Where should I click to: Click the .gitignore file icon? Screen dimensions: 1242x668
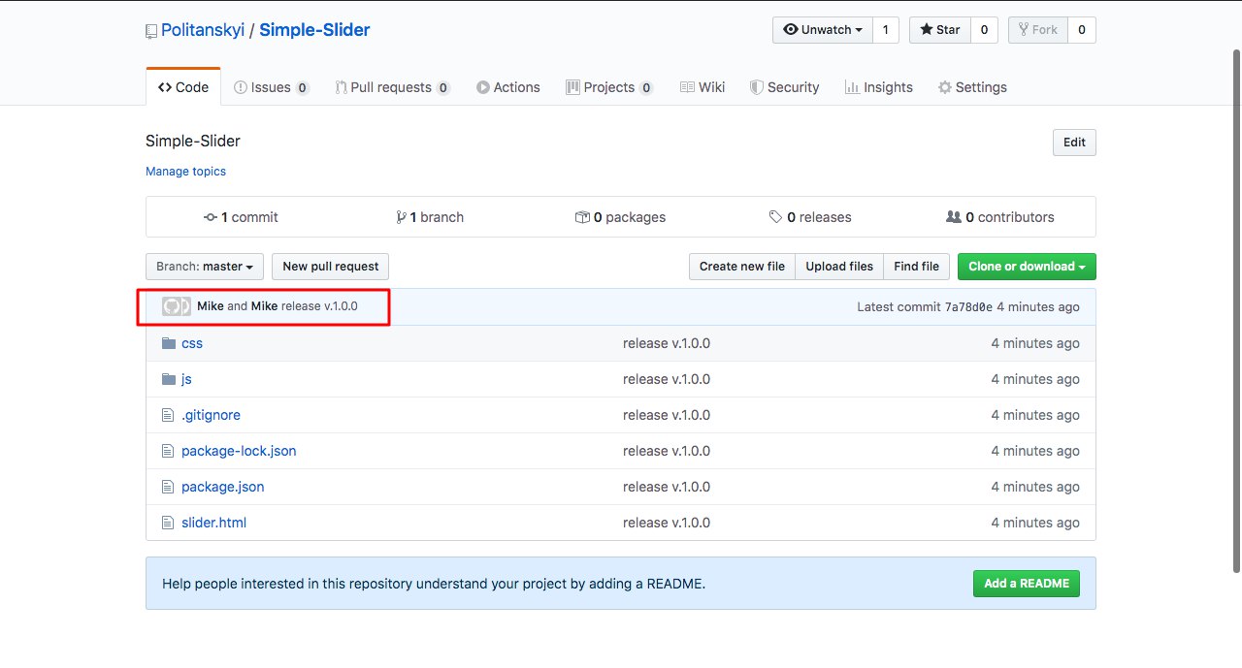click(x=169, y=415)
